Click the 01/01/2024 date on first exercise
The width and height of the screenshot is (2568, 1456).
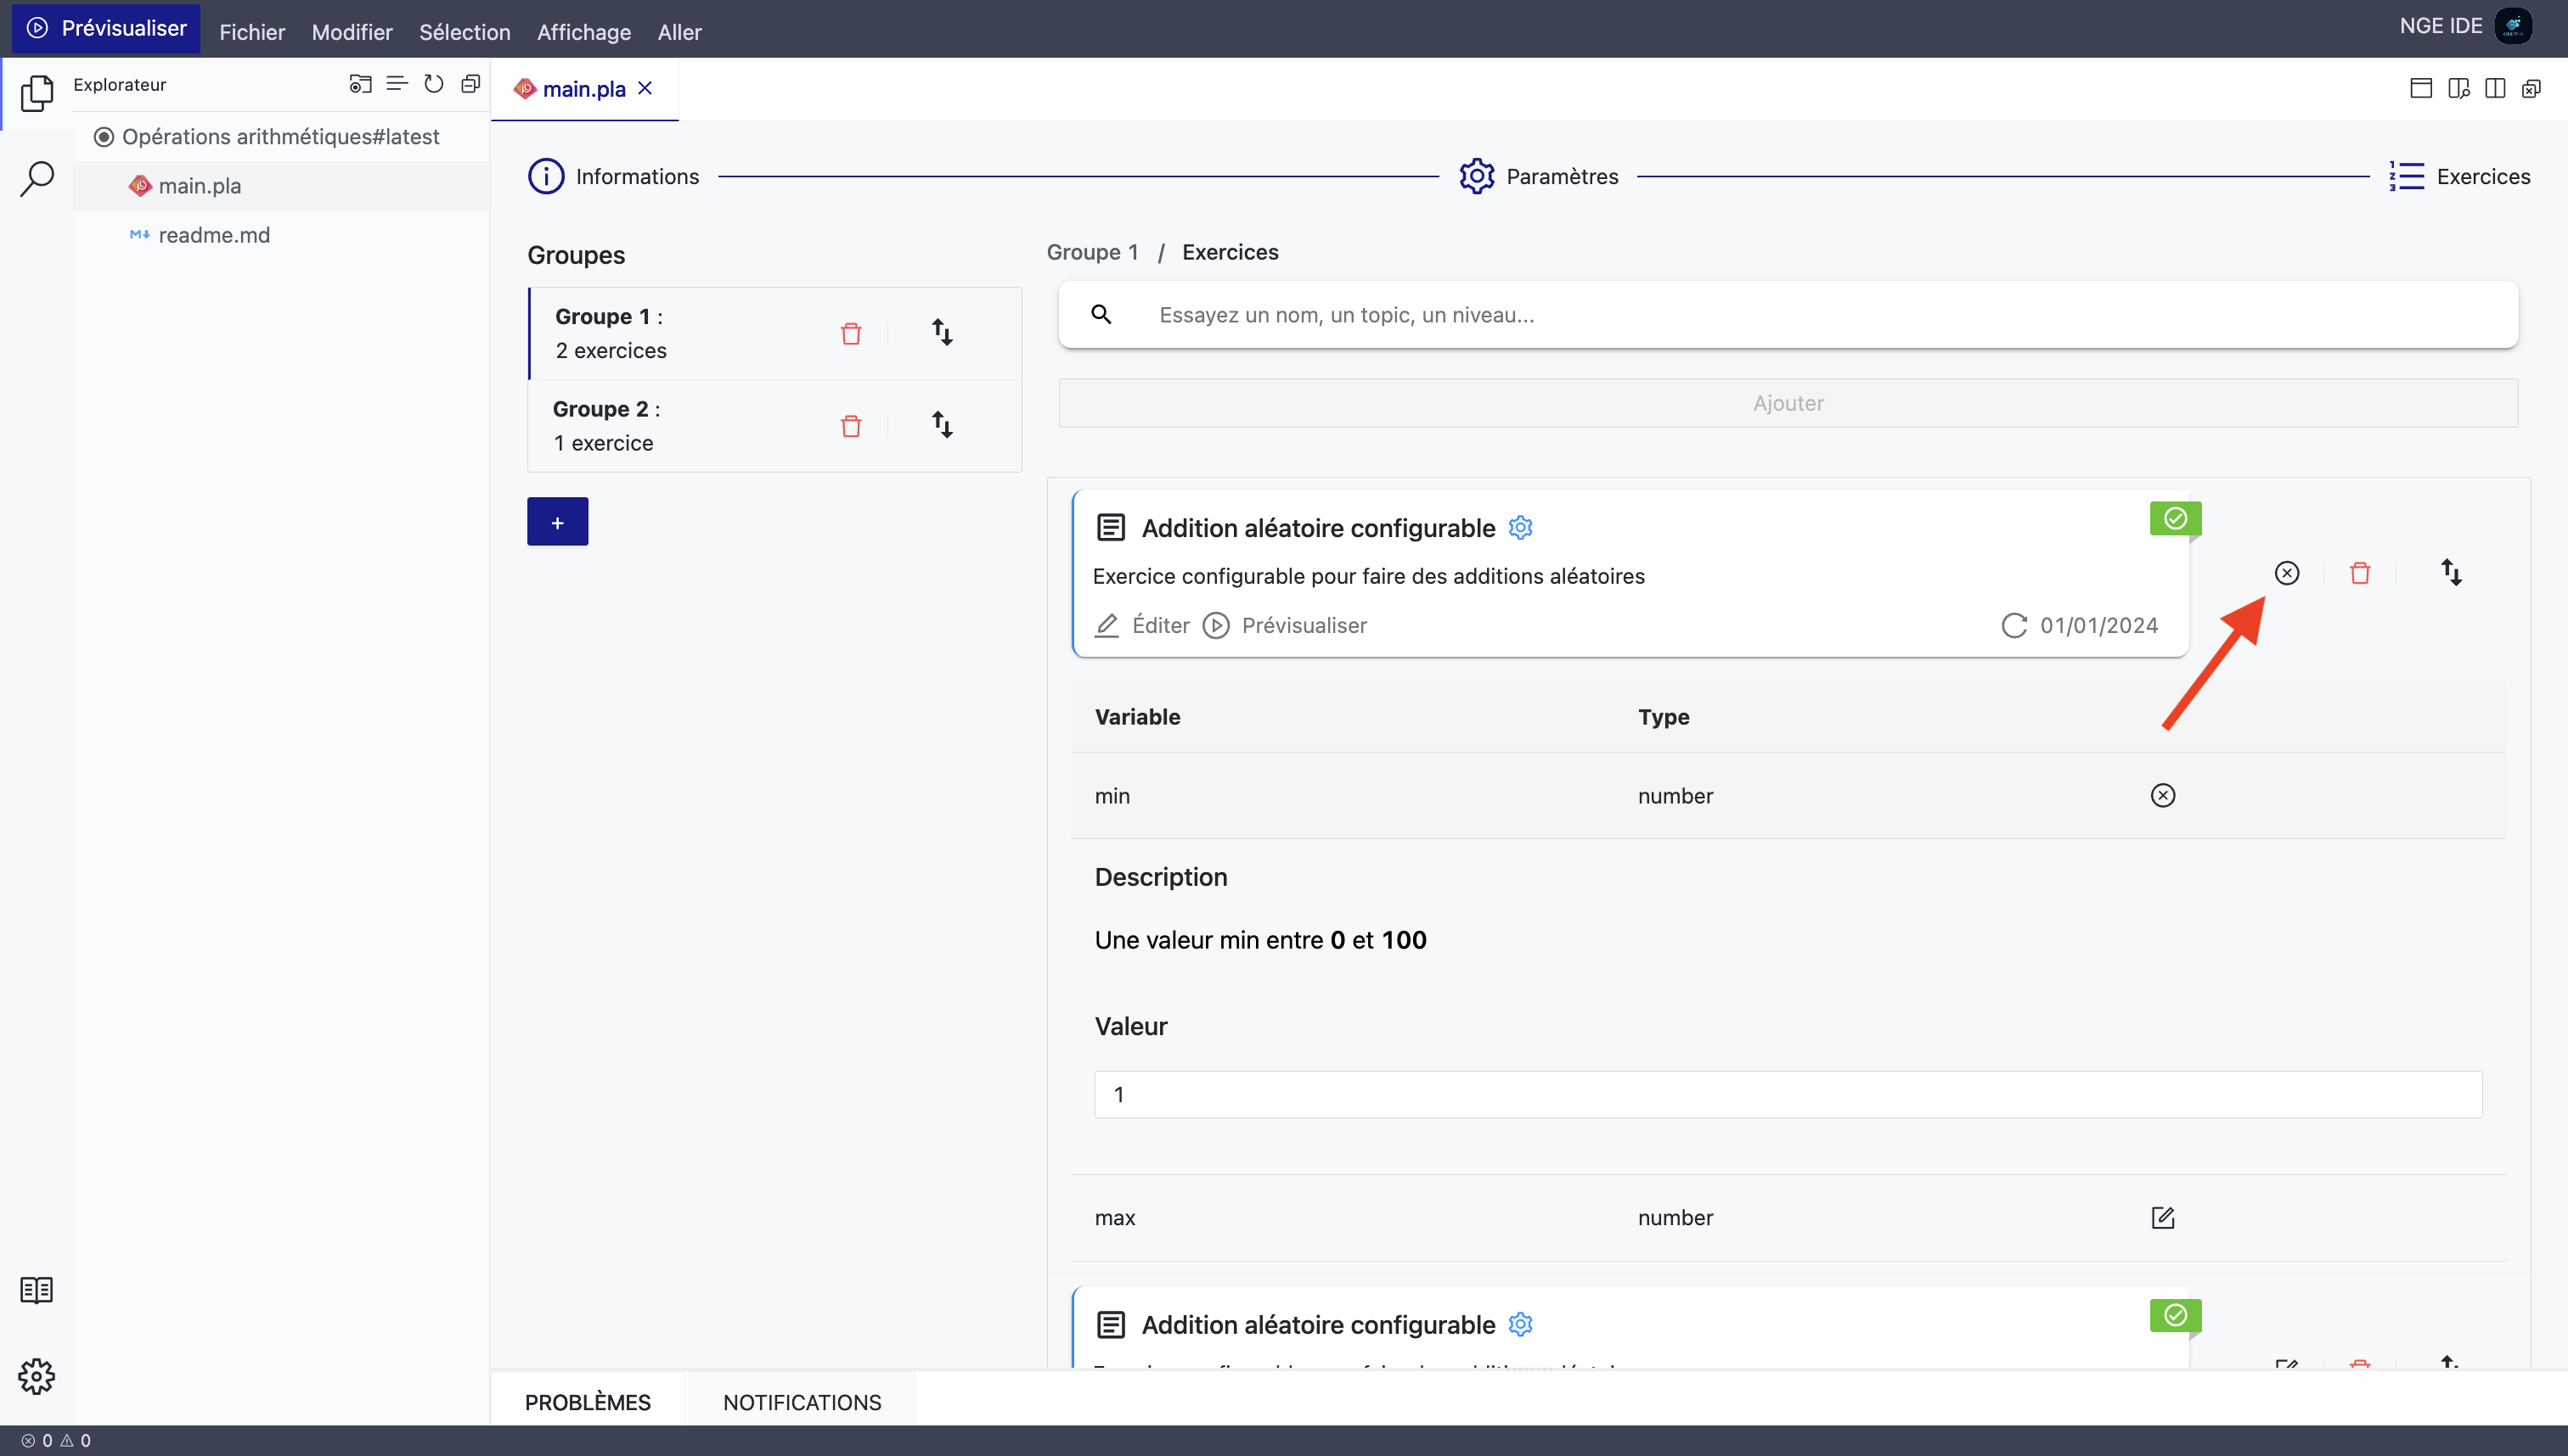click(2098, 626)
